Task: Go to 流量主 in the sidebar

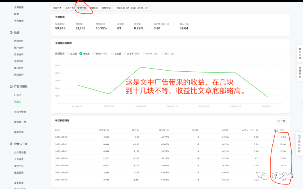Action: coord(18,102)
